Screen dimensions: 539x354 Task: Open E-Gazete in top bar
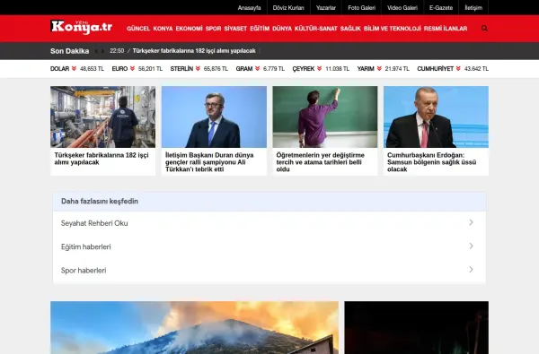(441, 7)
